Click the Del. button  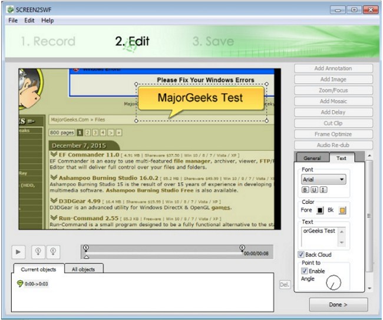tap(285, 285)
